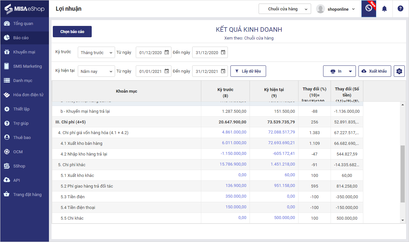Open calendar for previous period start date
This screenshot has height=242, width=409.
(167, 52)
